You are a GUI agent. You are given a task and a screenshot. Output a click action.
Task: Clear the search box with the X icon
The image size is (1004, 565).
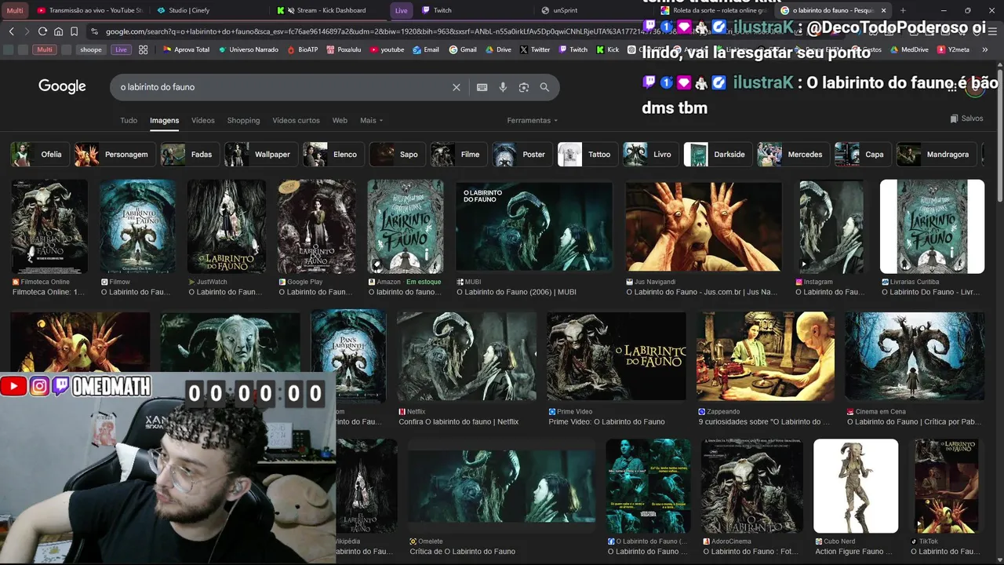tap(457, 87)
